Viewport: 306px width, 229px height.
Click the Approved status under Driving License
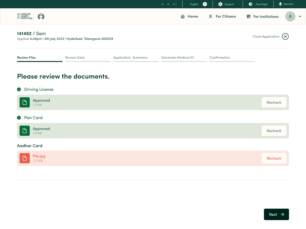coord(41,100)
